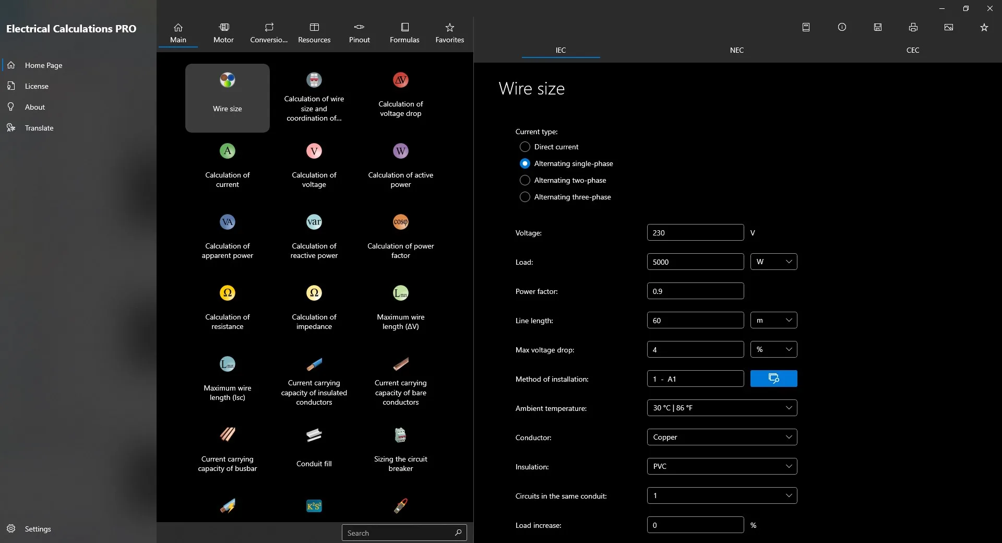The height and width of the screenshot is (543, 1002).
Task: Expand the Ambient temperature dropdown
Action: point(722,408)
